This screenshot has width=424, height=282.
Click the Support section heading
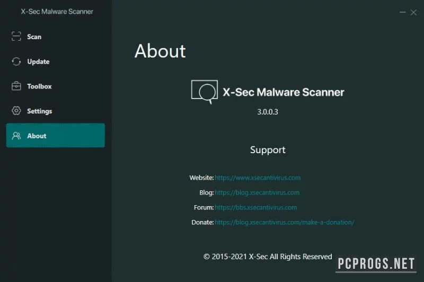pos(268,150)
